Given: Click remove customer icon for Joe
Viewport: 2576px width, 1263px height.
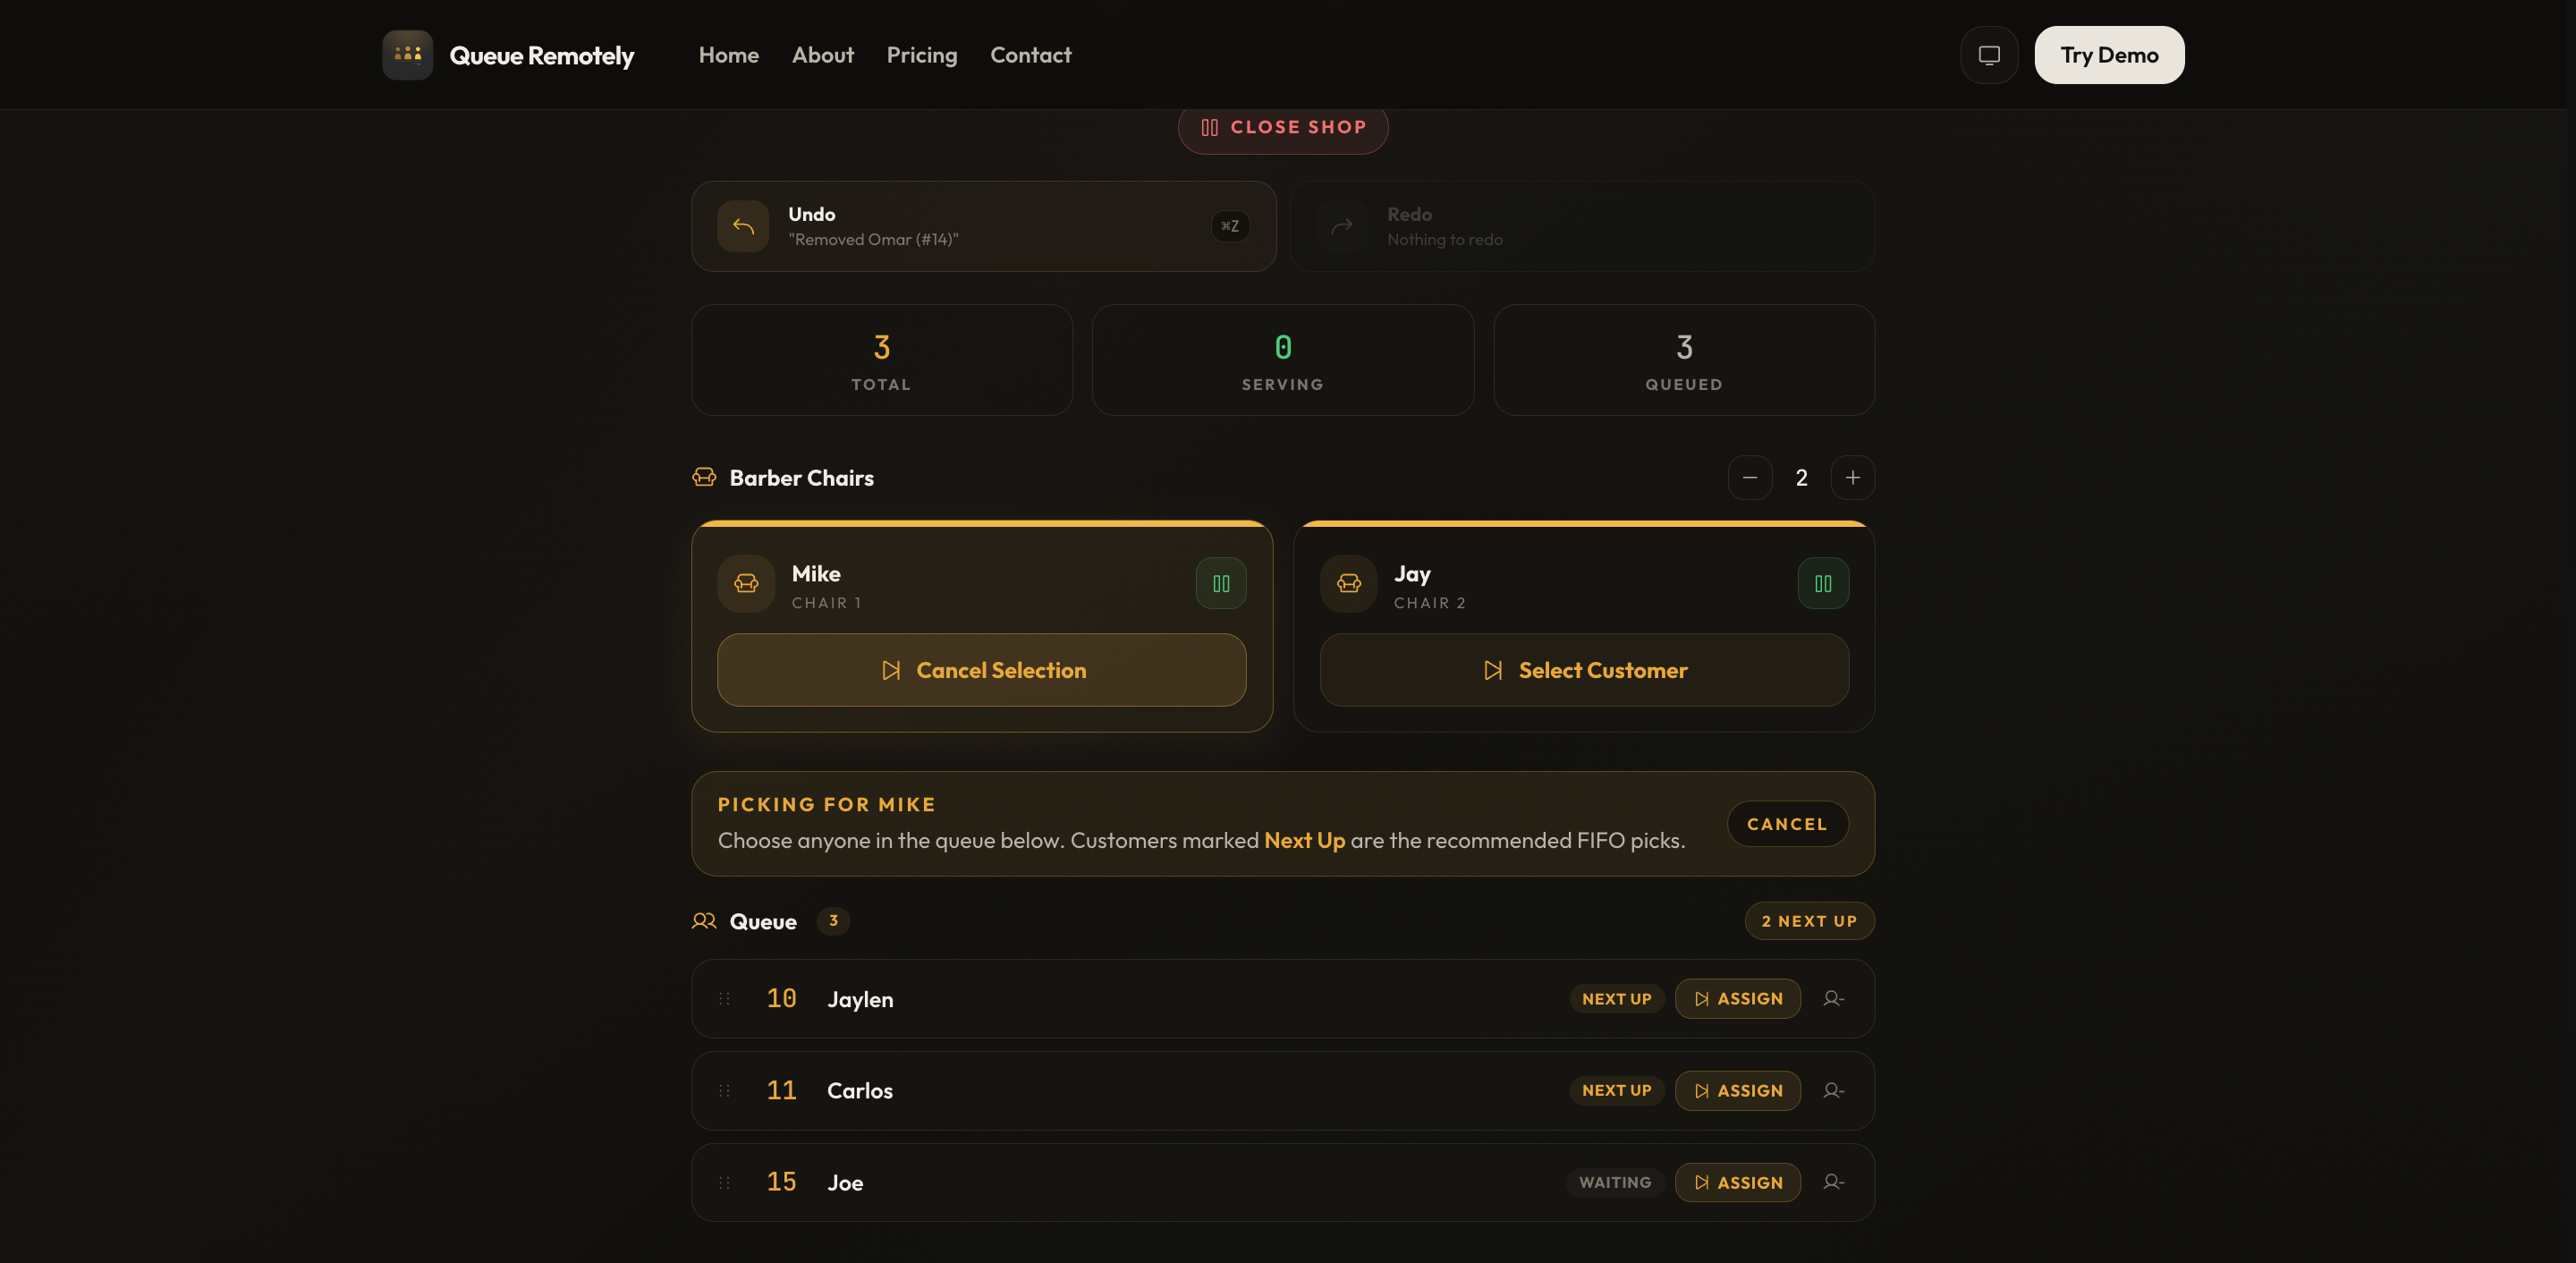Looking at the screenshot, I should [1832, 1182].
